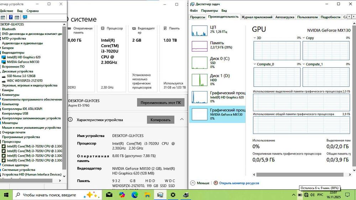Open the Файл menu in Task Manager

tap(194, 11)
